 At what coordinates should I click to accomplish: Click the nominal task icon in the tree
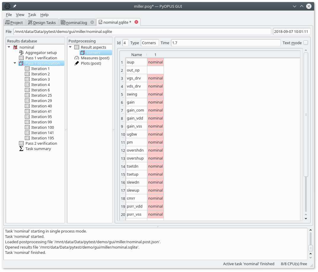[x=15, y=47]
